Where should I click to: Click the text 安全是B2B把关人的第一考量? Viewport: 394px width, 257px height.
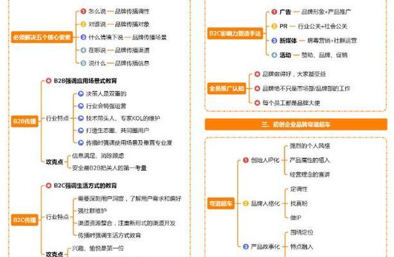(109, 168)
